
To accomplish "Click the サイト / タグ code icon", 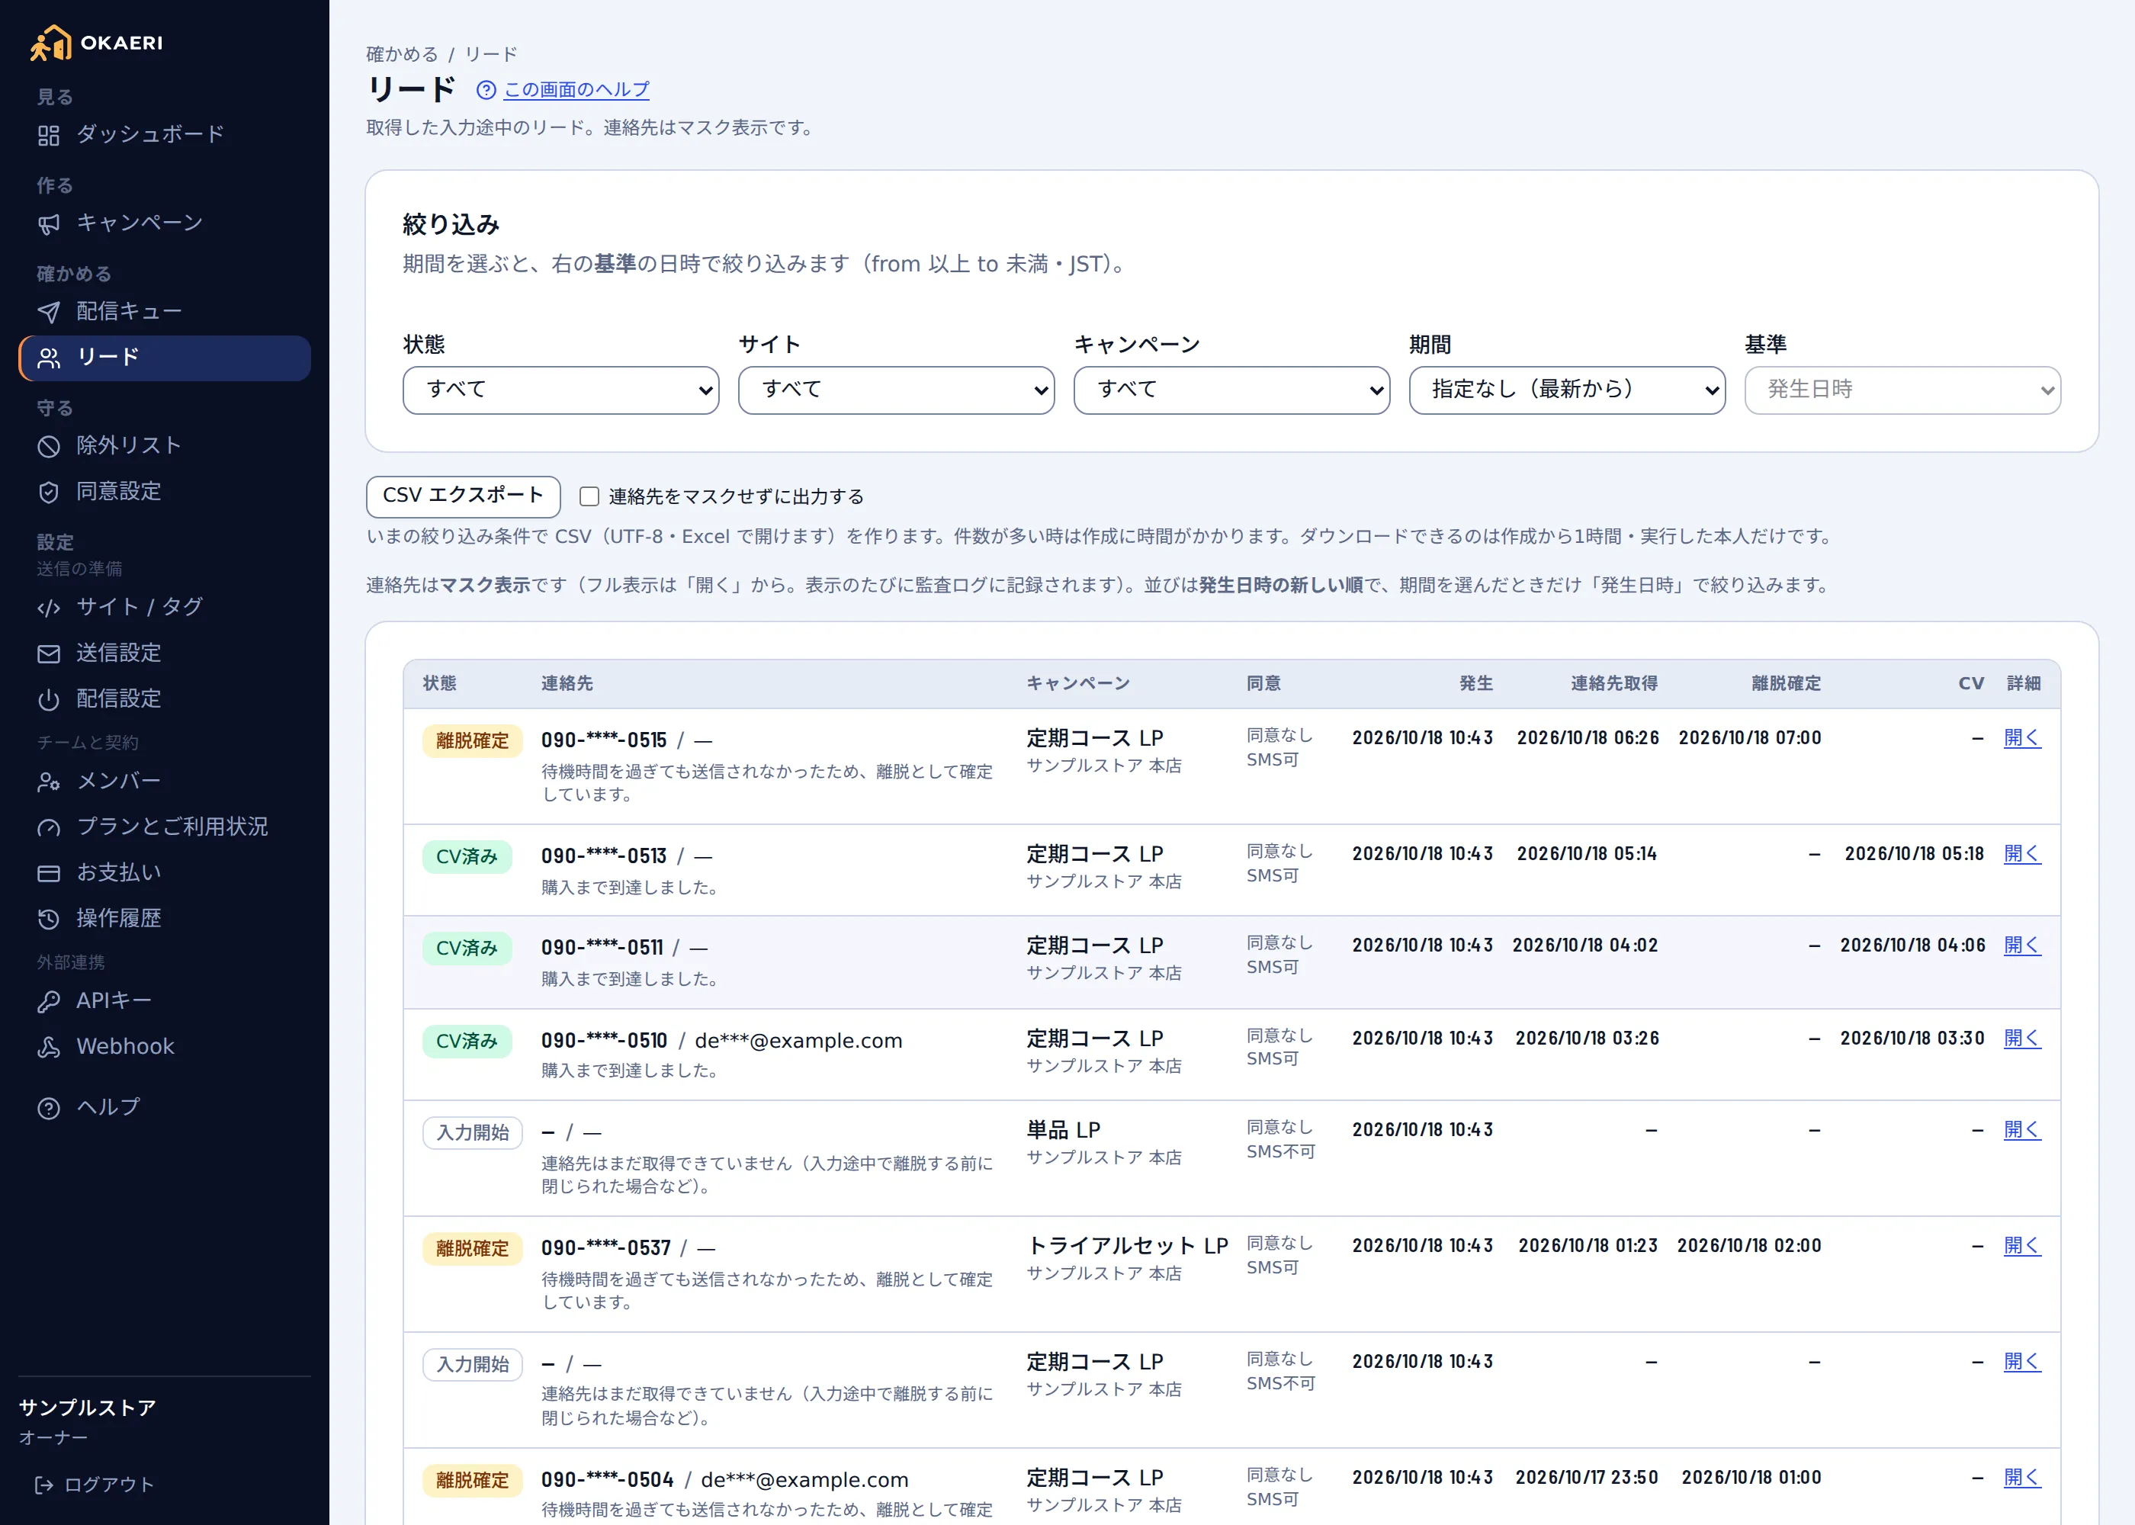I will [49, 608].
